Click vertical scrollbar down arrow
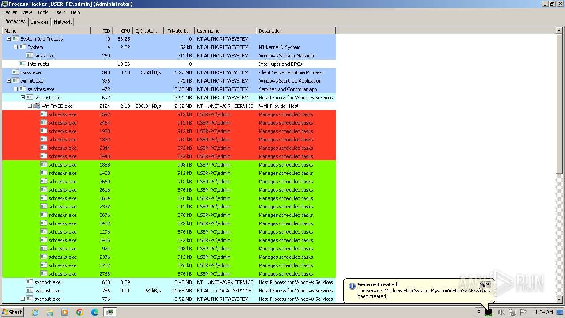565x318 pixels. 559,299
